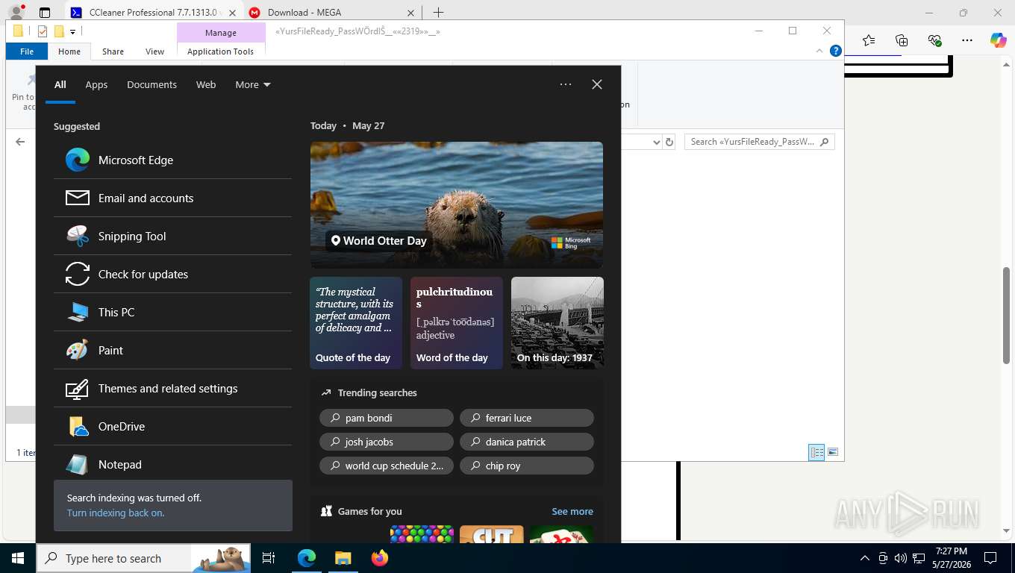Click the Explorer search field
The height and width of the screenshot is (573, 1015).
click(760, 142)
